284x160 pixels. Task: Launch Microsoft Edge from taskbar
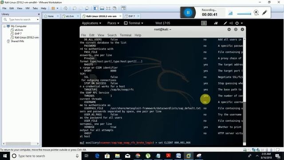click(x=97, y=156)
